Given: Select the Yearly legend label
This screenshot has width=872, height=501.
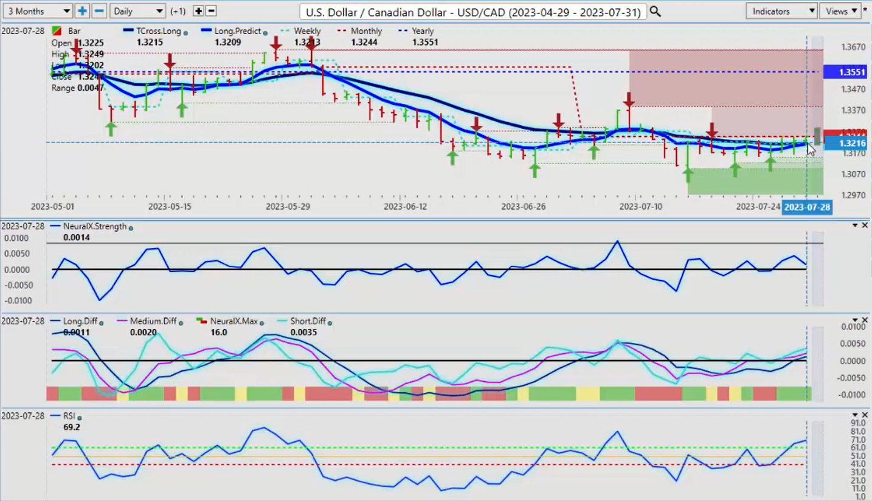Looking at the screenshot, I should point(423,31).
